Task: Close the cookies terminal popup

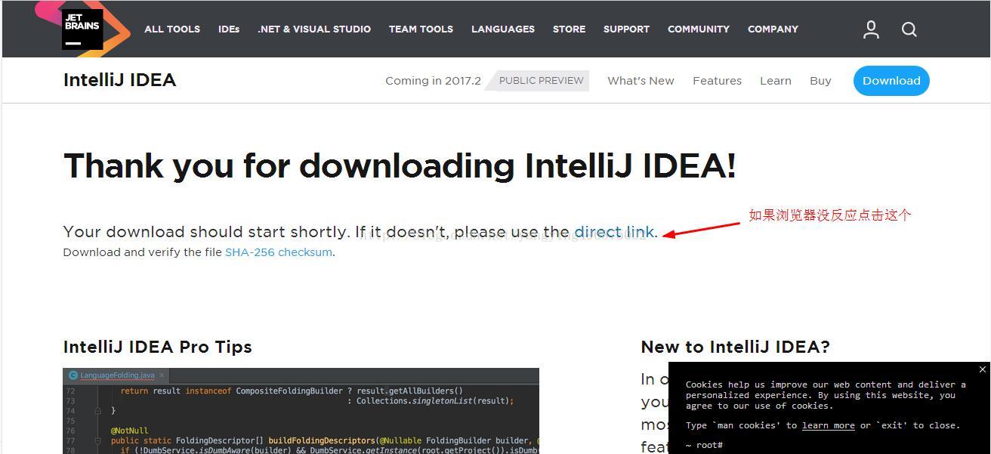Action: [x=982, y=369]
